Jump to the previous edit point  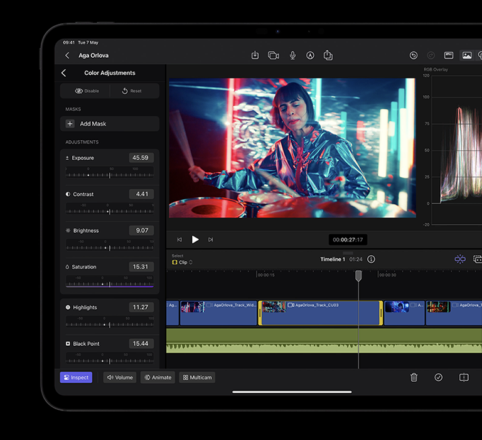click(x=179, y=239)
